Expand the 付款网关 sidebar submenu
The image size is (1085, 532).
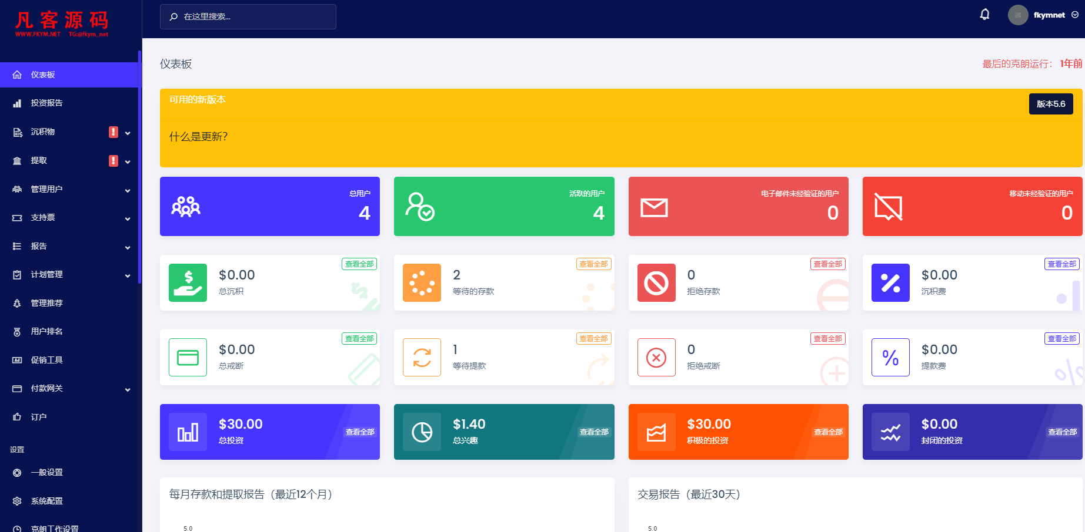click(x=128, y=389)
